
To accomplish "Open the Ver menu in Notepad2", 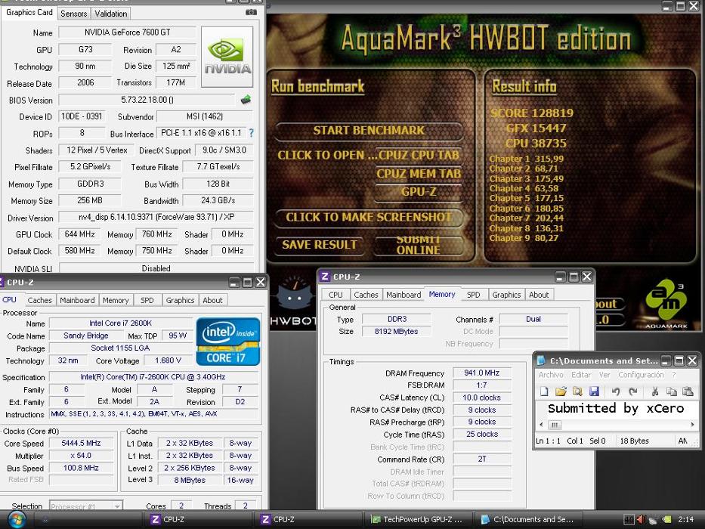I will (605, 375).
